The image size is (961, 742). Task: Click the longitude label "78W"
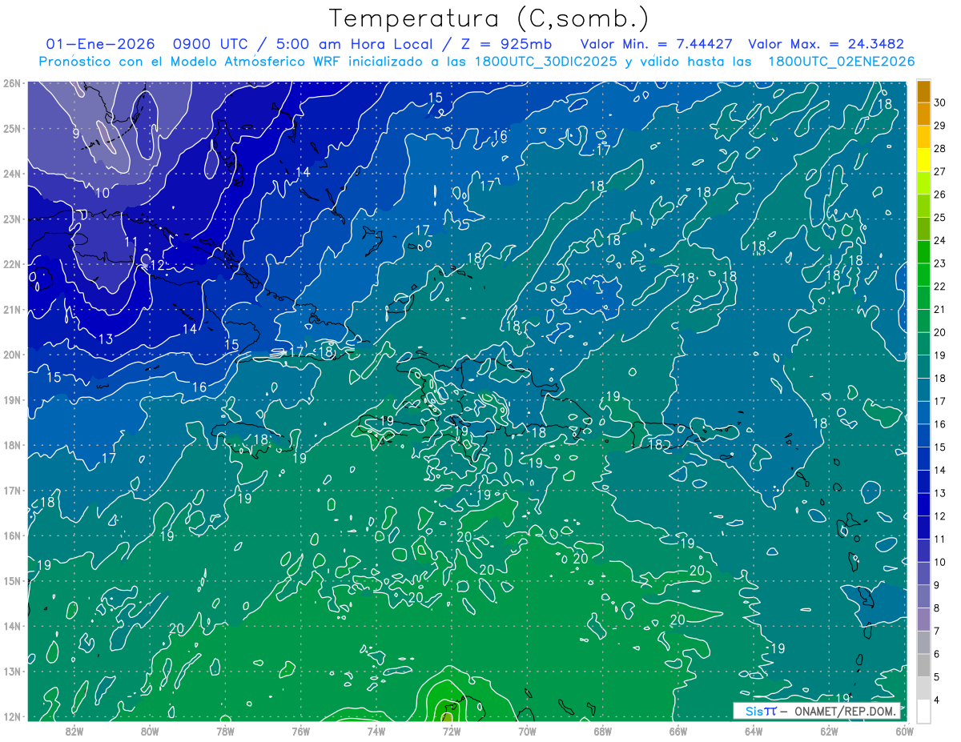pyautogui.click(x=225, y=731)
